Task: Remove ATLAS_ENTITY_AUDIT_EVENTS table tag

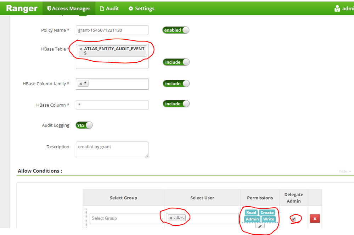Action: click(81, 49)
